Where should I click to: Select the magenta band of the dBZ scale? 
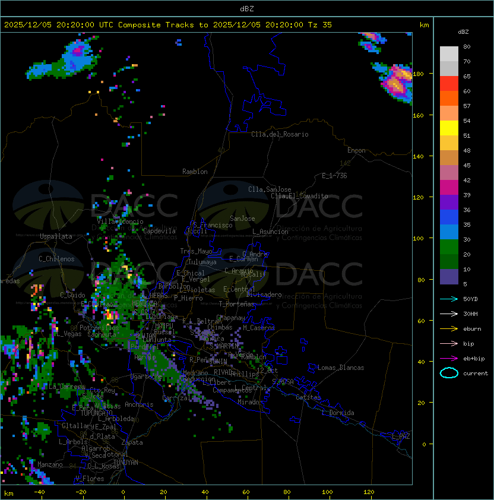[x=449, y=188]
